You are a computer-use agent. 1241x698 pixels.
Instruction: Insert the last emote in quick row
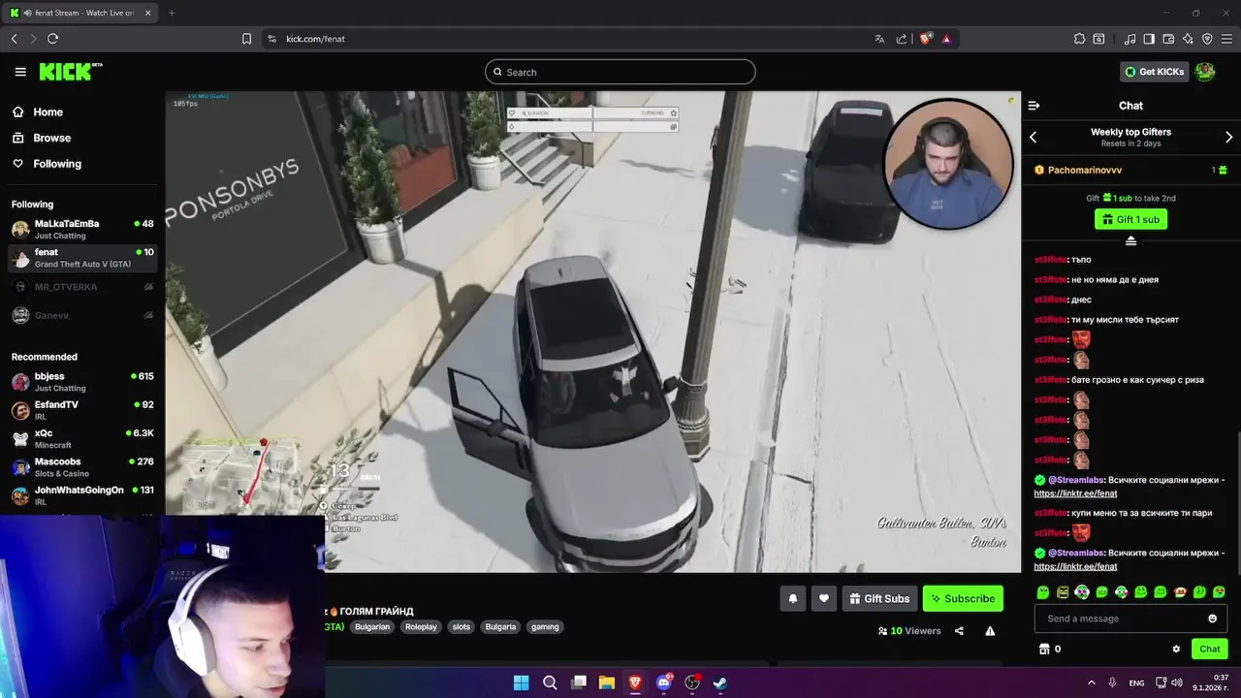(1219, 592)
